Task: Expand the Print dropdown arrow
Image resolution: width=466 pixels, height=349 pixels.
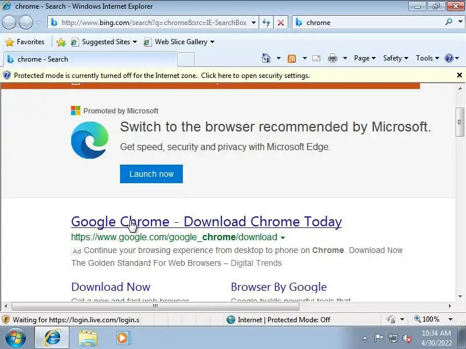Action: (x=345, y=58)
